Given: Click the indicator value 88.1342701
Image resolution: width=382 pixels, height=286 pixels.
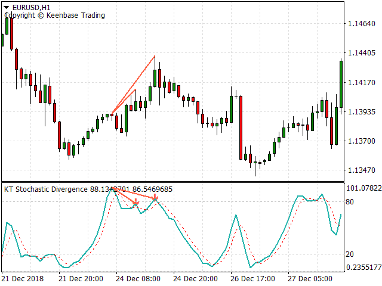Looking at the screenshot, I should coord(110,189).
